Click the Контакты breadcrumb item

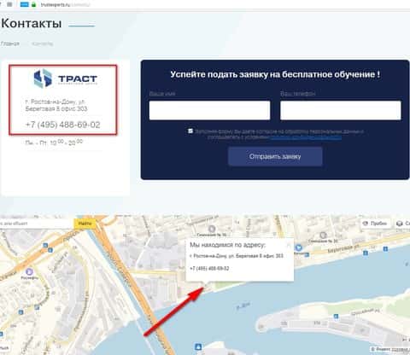coord(42,44)
